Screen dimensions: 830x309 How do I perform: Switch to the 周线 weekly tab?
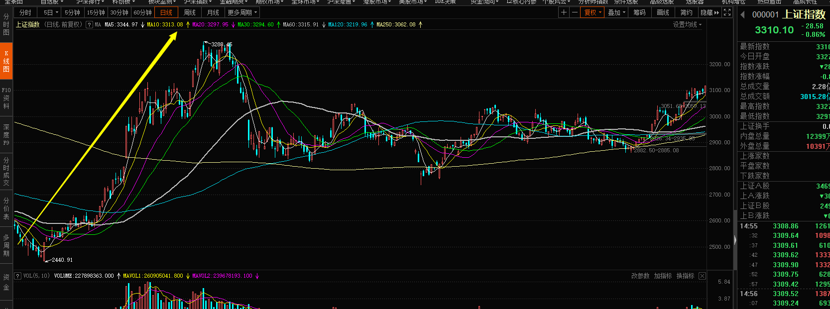tap(190, 12)
